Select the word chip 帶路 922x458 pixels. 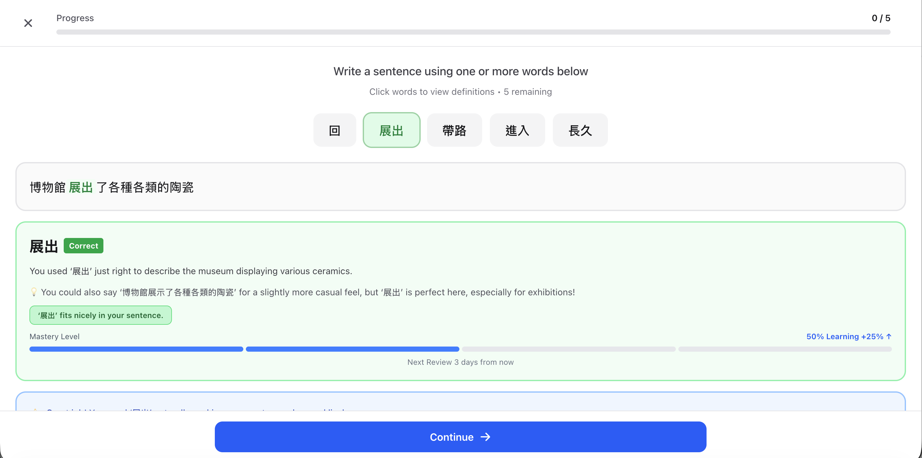[x=454, y=130]
